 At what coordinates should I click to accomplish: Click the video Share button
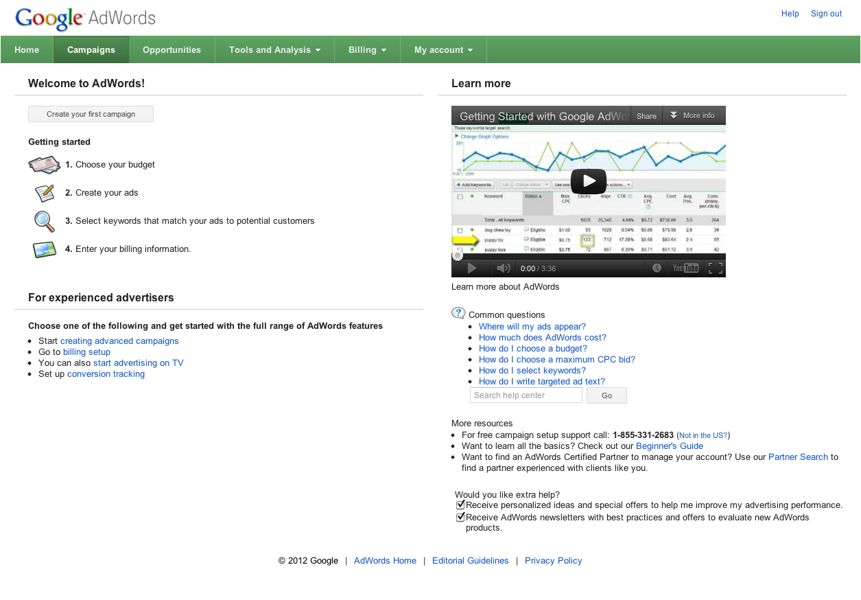(646, 115)
